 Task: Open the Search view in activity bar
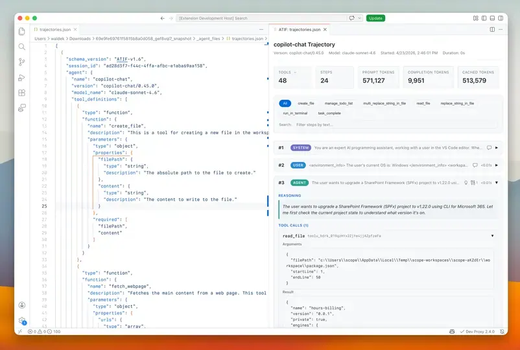pos(22,47)
